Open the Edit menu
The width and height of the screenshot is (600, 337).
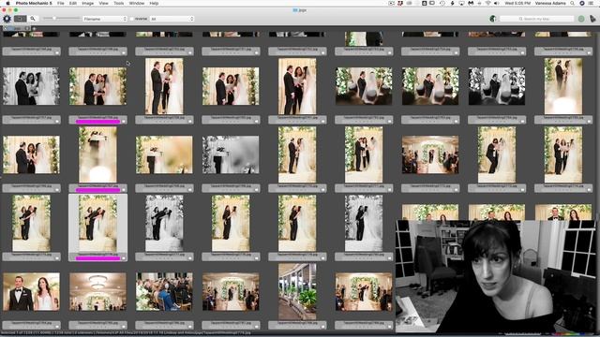tap(73, 3)
